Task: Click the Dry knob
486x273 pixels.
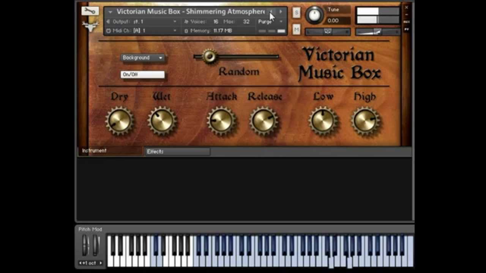Action: [120, 121]
